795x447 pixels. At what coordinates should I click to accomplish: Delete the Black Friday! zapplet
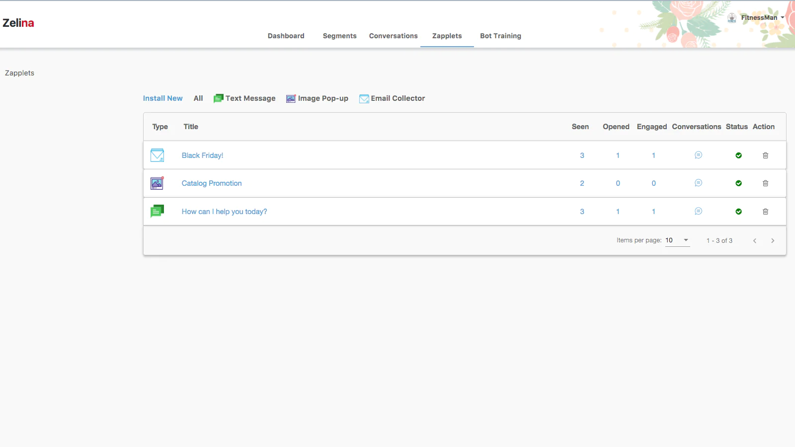click(x=765, y=155)
